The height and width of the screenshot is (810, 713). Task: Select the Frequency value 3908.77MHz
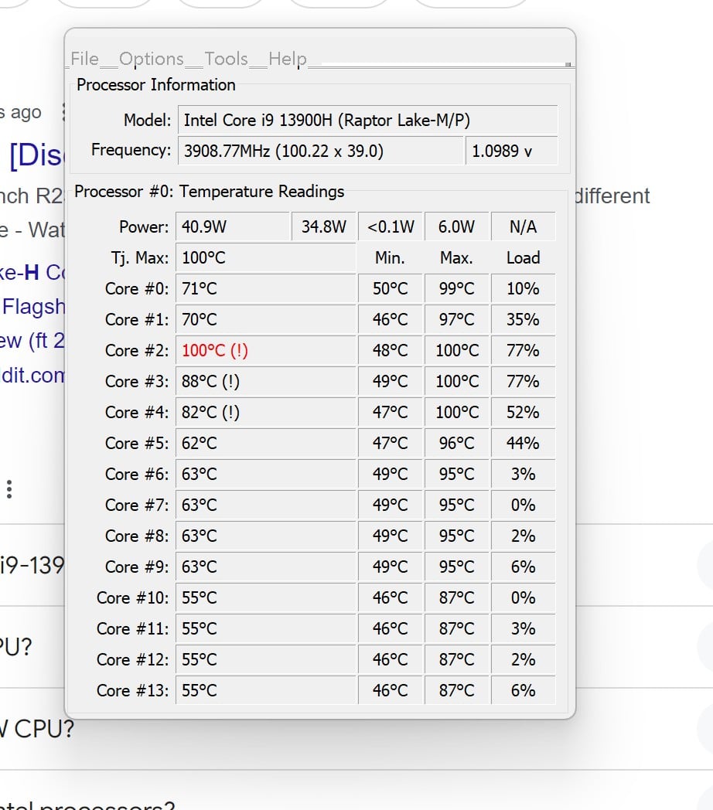320,151
